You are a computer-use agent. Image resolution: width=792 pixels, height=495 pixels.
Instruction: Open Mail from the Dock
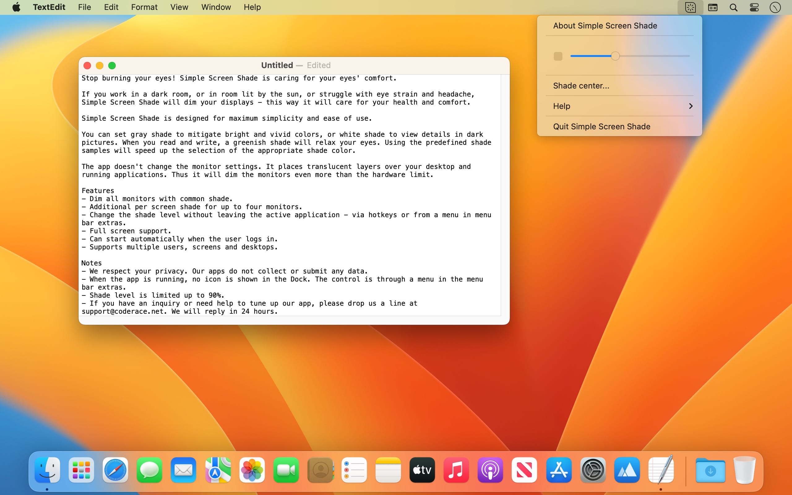point(183,470)
